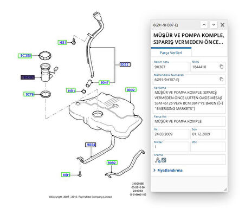This screenshot has width=245, height=209.
Task: Click the hose sleeve drawing next to 9047
Action: (x=89, y=83)
